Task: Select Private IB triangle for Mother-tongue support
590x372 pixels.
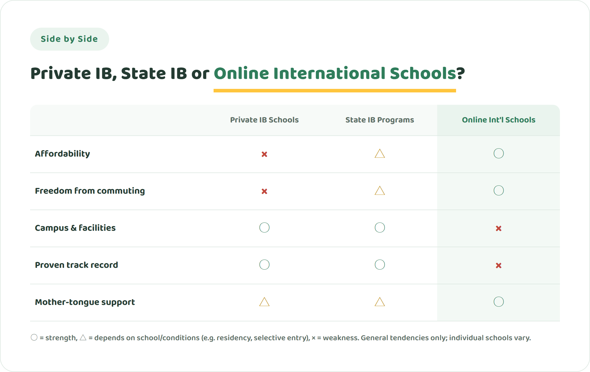Action: [x=264, y=302]
